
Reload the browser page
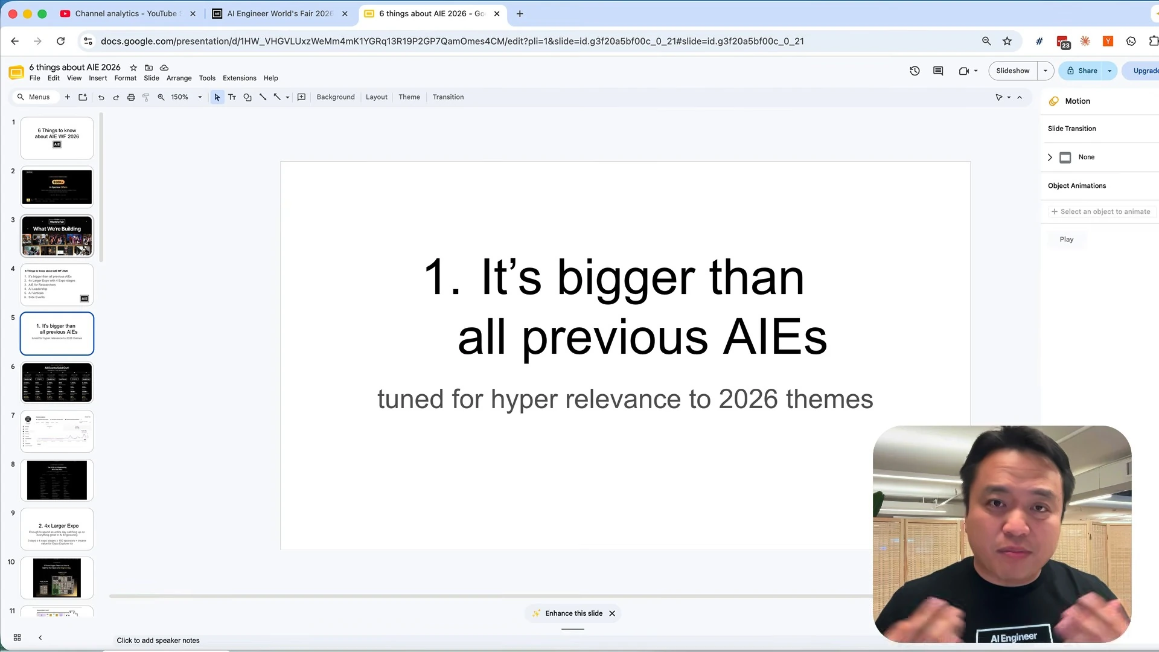pos(60,41)
